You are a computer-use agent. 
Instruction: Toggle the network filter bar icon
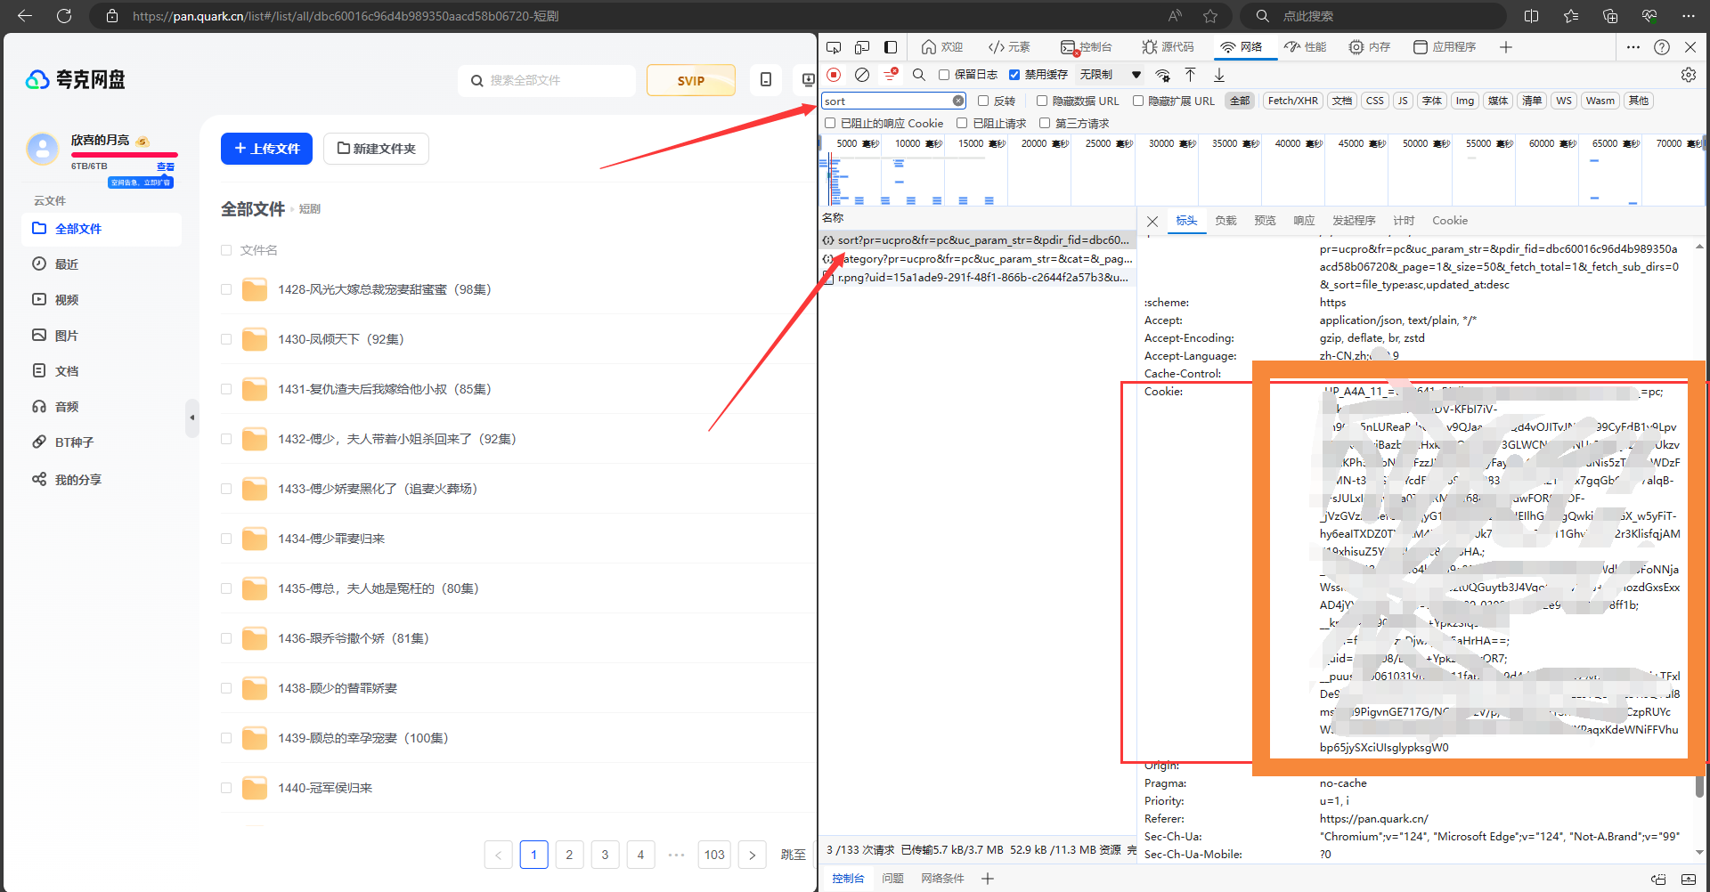[891, 75]
